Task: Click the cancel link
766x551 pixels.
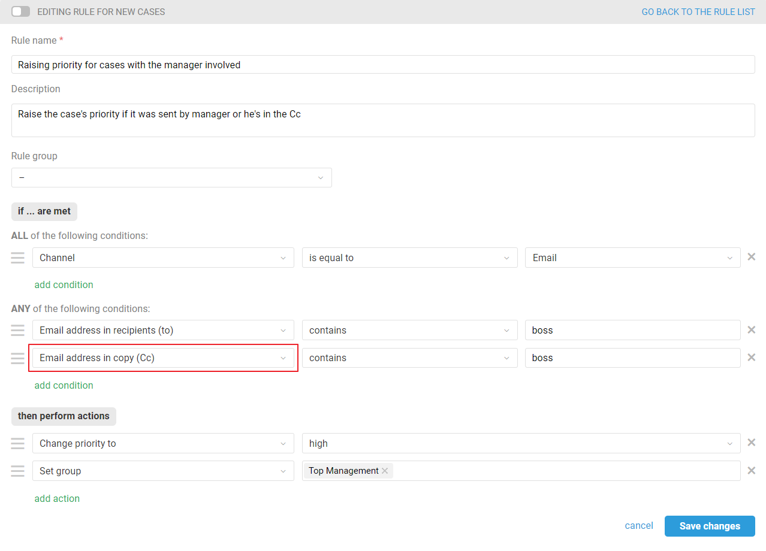Action: pyautogui.click(x=639, y=526)
